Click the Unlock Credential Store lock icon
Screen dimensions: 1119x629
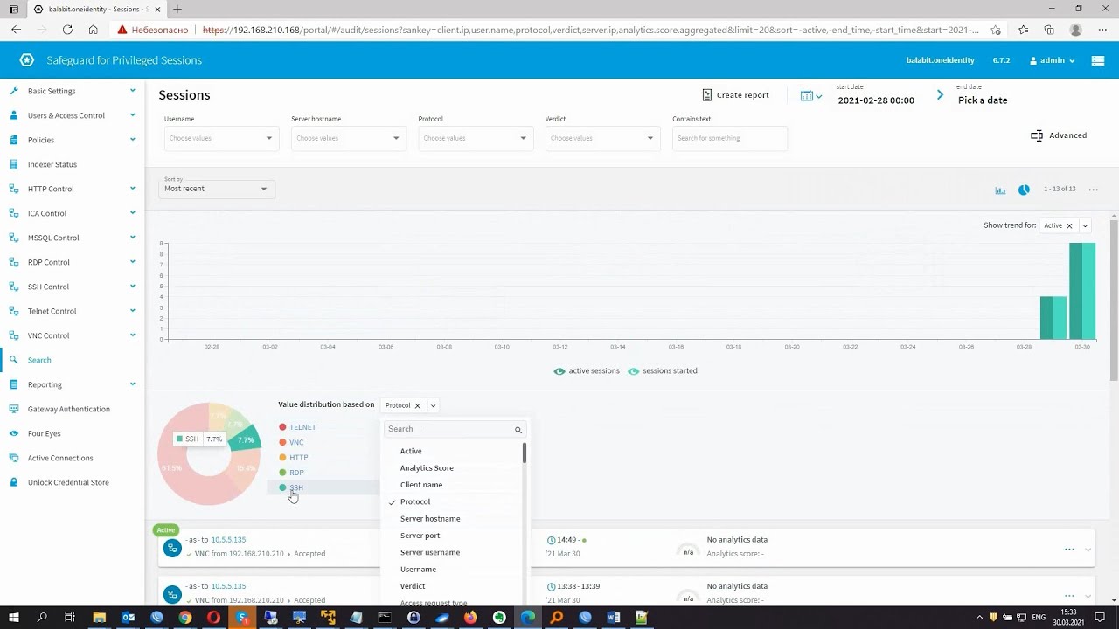click(13, 482)
